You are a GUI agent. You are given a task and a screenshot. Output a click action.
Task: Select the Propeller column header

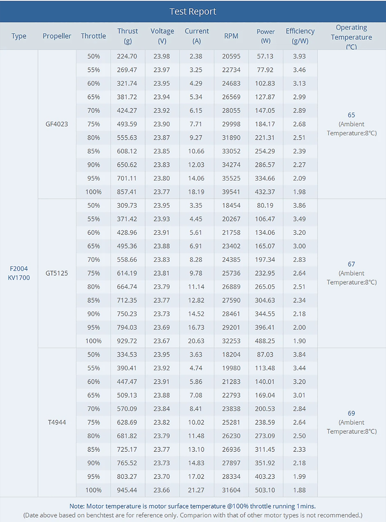pyautogui.click(x=57, y=36)
